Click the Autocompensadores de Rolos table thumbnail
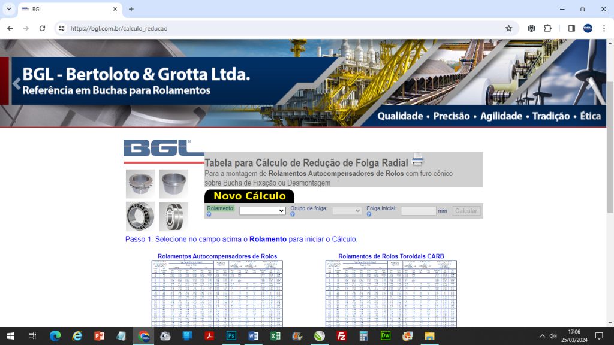614x345 pixels. click(x=217, y=293)
